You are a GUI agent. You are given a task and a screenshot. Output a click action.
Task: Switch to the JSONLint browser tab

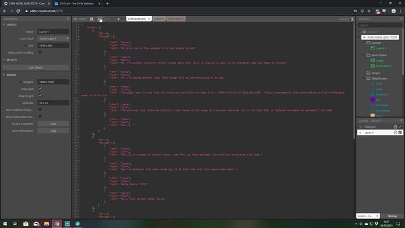point(77,4)
